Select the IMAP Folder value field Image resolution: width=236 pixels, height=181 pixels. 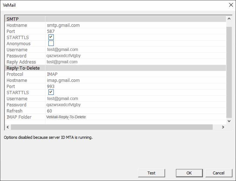(66, 117)
